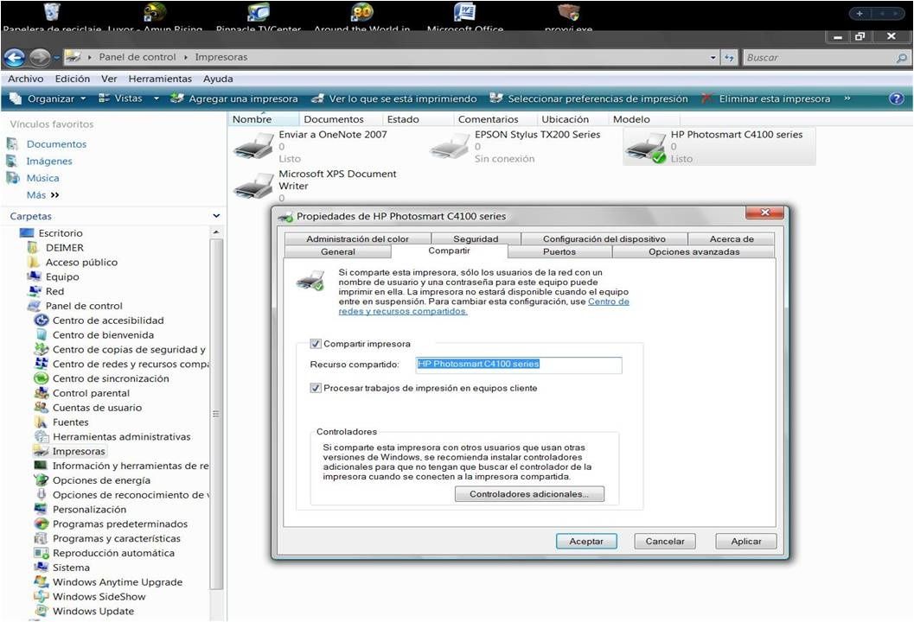Screen dimensions: 914x622
Task: Click breadcrumb arrow after Panel de control
Action: (185, 57)
